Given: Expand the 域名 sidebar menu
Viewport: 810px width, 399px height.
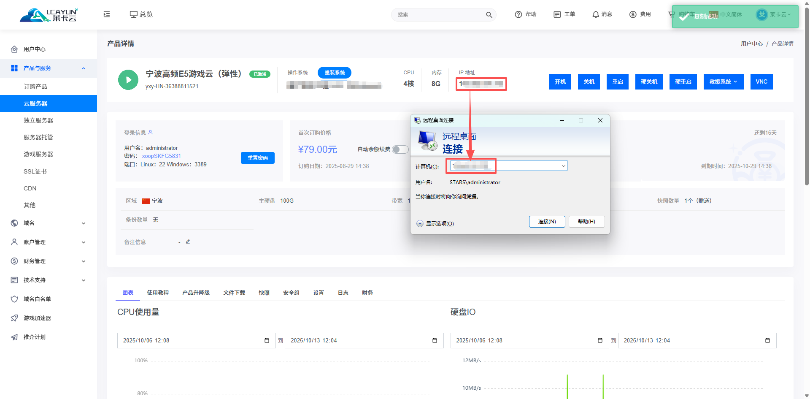Looking at the screenshot, I should [x=84, y=223].
